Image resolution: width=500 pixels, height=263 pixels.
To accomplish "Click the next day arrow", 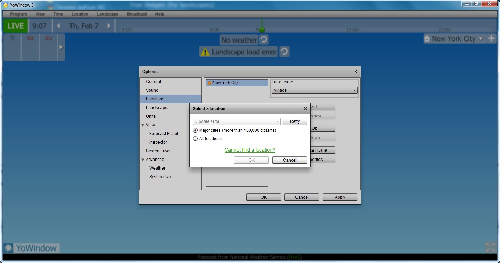I will click(x=109, y=26).
